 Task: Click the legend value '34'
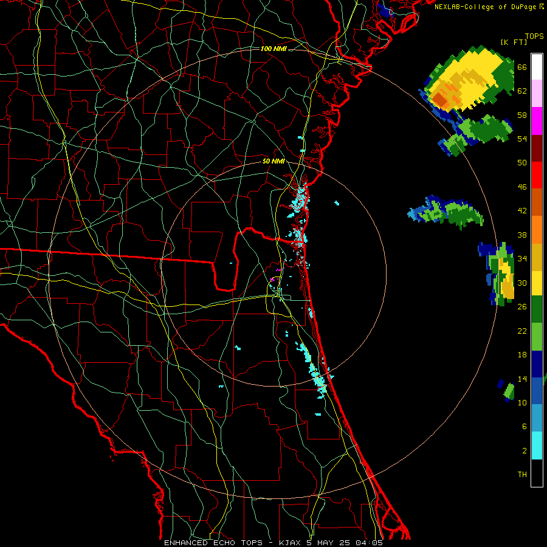tap(522, 258)
